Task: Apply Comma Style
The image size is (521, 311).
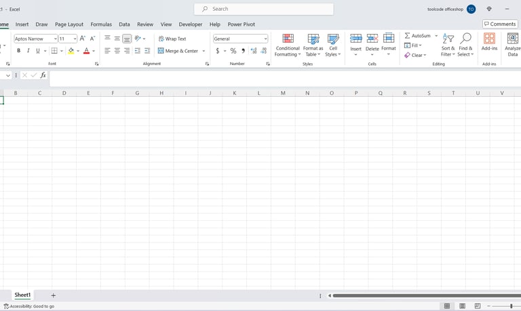Action: pyautogui.click(x=244, y=51)
